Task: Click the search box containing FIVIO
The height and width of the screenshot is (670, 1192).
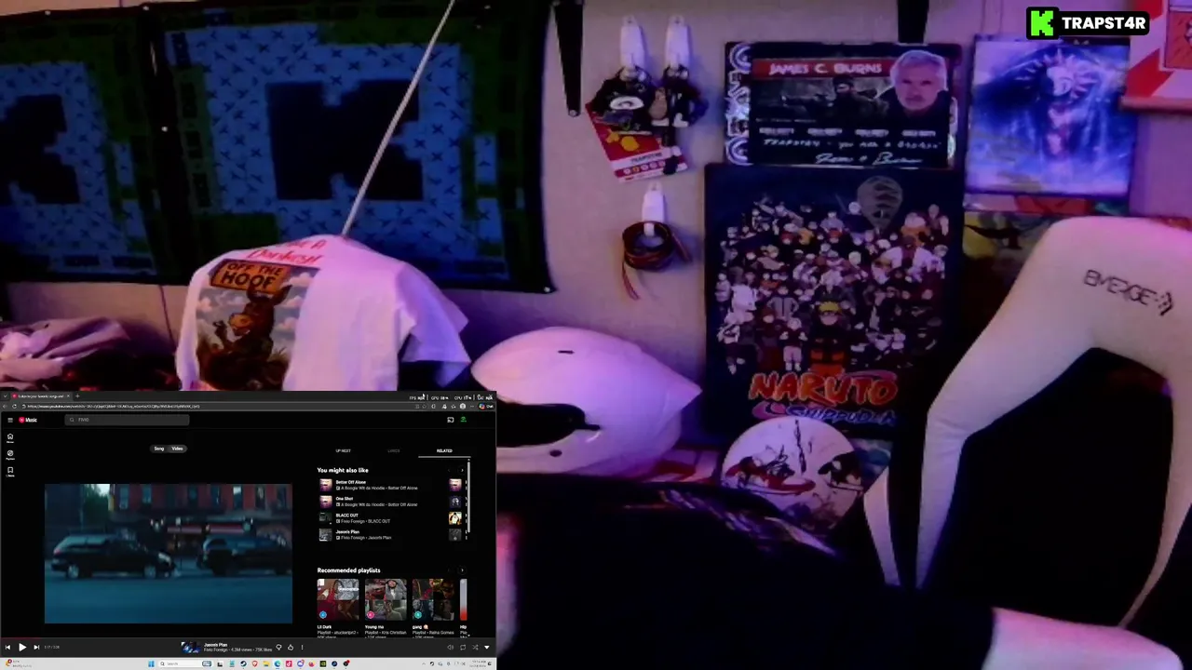Action: (x=128, y=420)
